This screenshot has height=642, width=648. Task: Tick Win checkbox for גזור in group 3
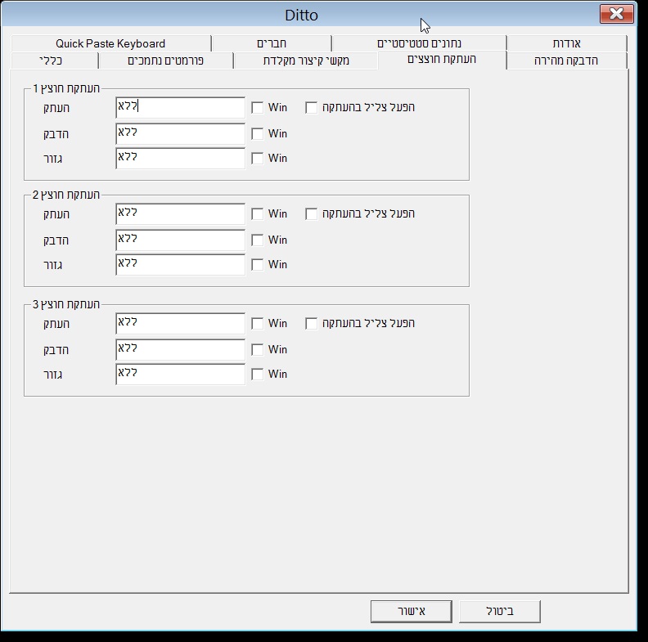click(258, 375)
